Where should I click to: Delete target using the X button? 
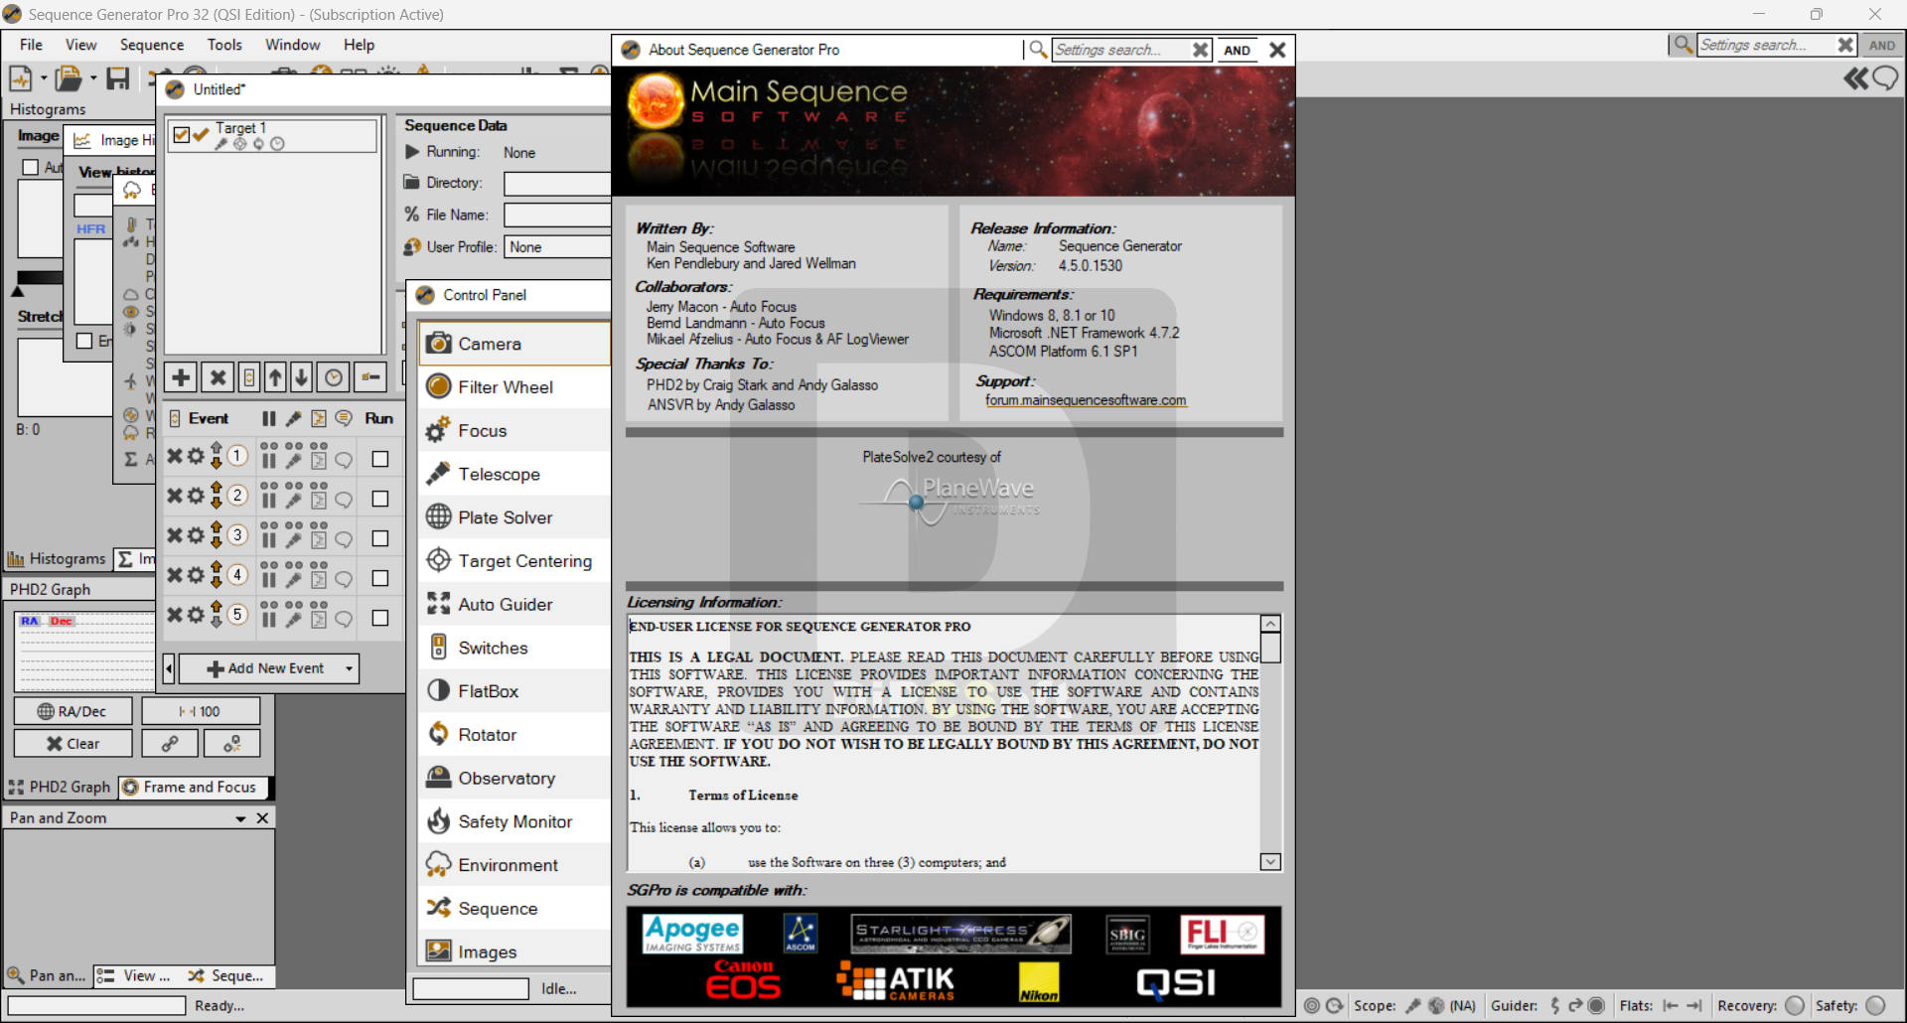click(x=218, y=377)
